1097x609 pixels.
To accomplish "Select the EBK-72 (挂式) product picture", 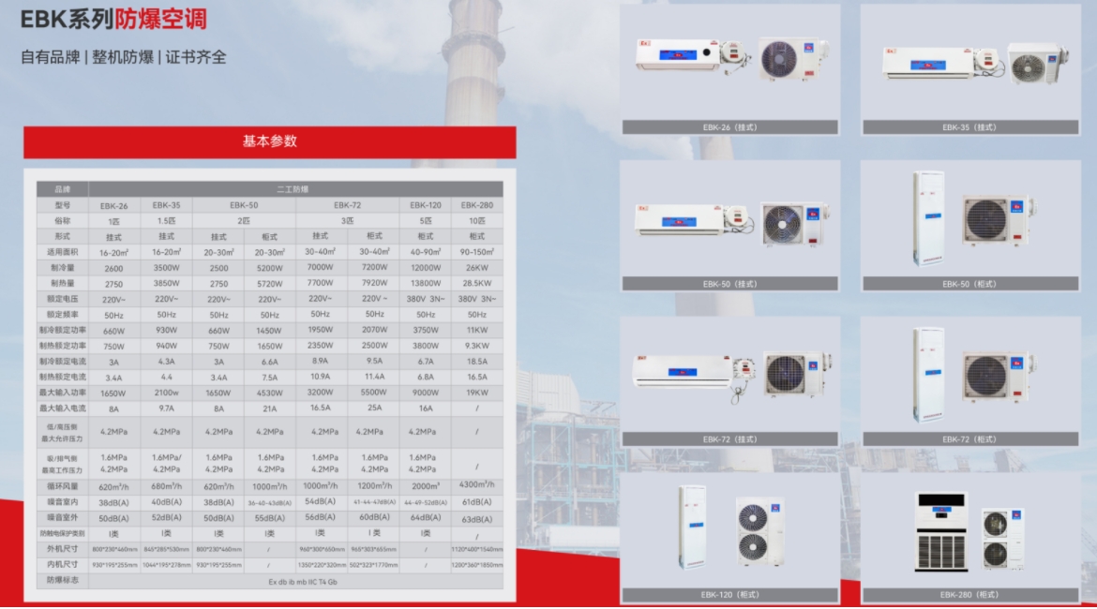I will (x=729, y=373).
